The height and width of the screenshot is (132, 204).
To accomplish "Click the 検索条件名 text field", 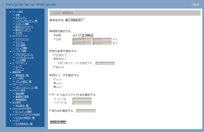I will [75, 20].
